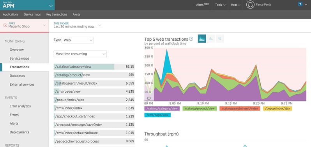311x147 pixels.
Task: Click the 25% value for product view
Action: [x=131, y=75]
